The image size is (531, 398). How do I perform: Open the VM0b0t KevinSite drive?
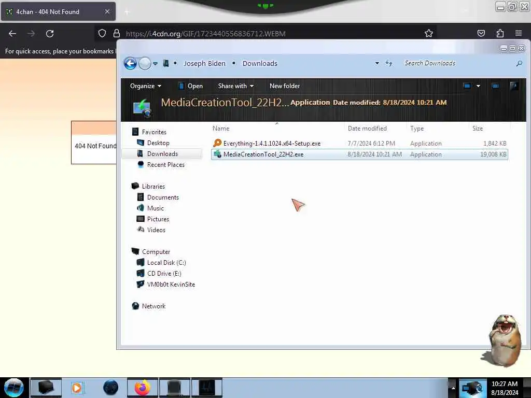[171, 285]
